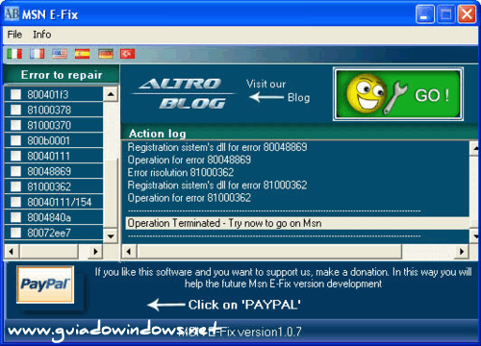Click action log scroll up arrow
This screenshot has height=346, width=481.
474,148
